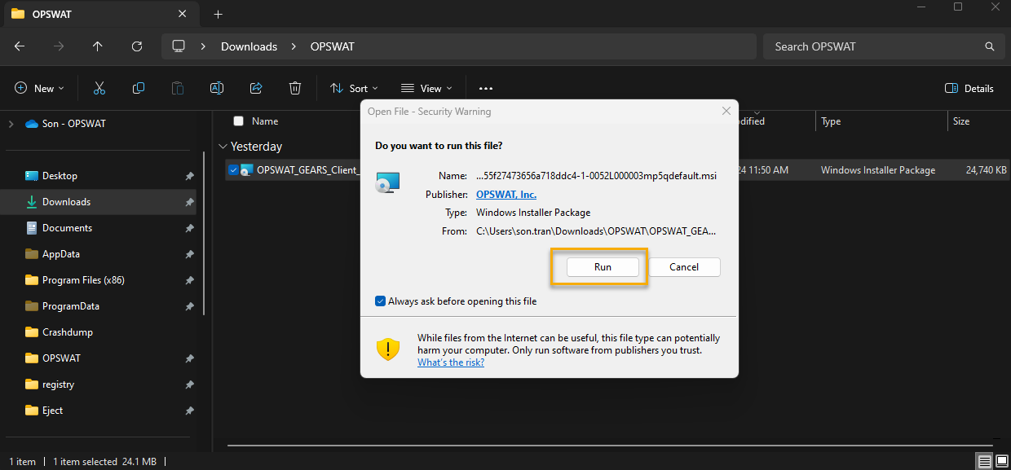Viewport: 1011px width, 470px height.
Task: Uncheck "Always ask before opening this file"
Action: pyautogui.click(x=380, y=301)
